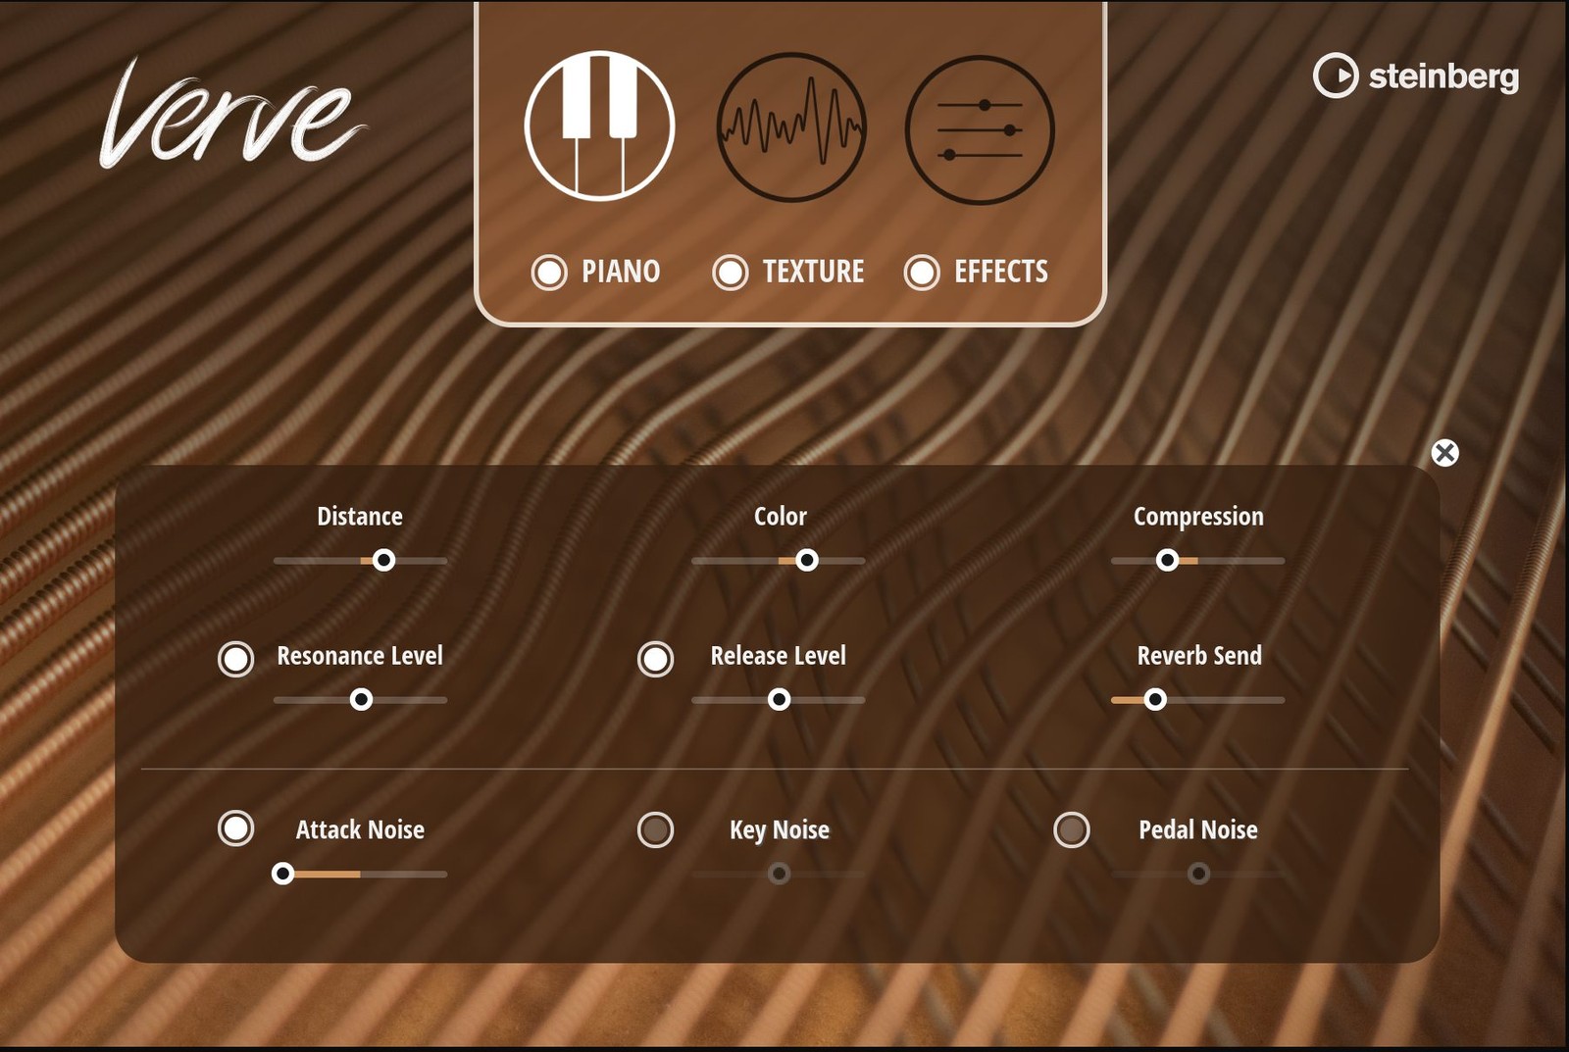Select the TEXTURE tab label
The width and height of the screenshot is (1569, 1052).
coord(814,272)
